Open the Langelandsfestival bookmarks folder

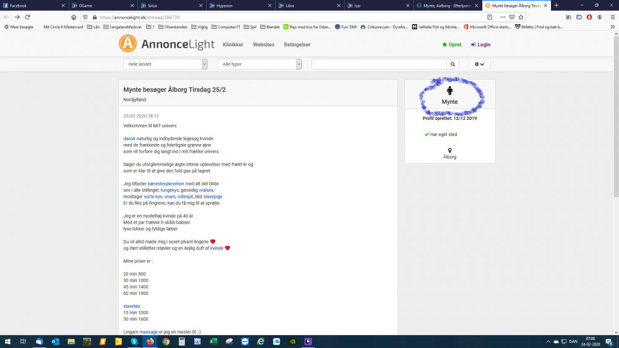(123, 27)
